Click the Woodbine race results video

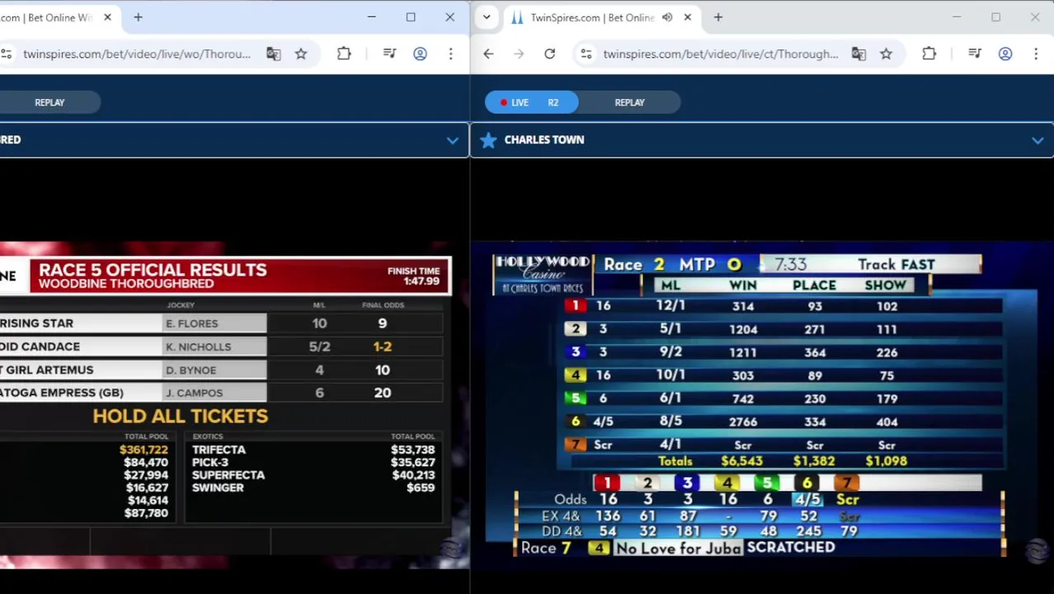[225, 405]
